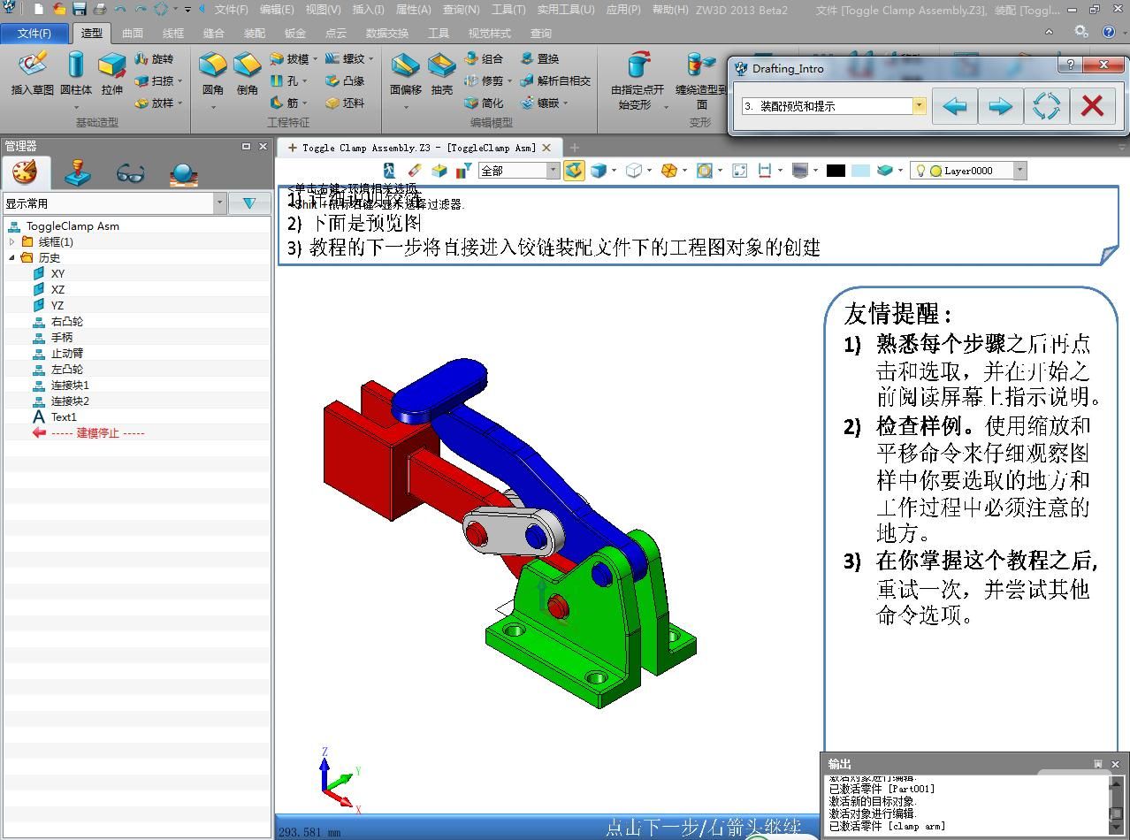The width and height of the screenshot is (1130, 840).
Task: Select the 手柄 component in the tree
Action: click(x=62, y=337)
